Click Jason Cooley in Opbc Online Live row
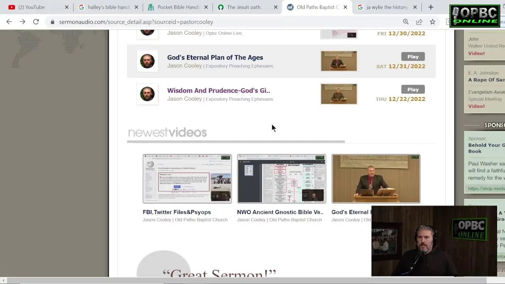 185,33
